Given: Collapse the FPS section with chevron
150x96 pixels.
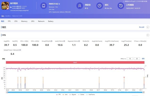Looking at the screenshot, I should point(148,35).
